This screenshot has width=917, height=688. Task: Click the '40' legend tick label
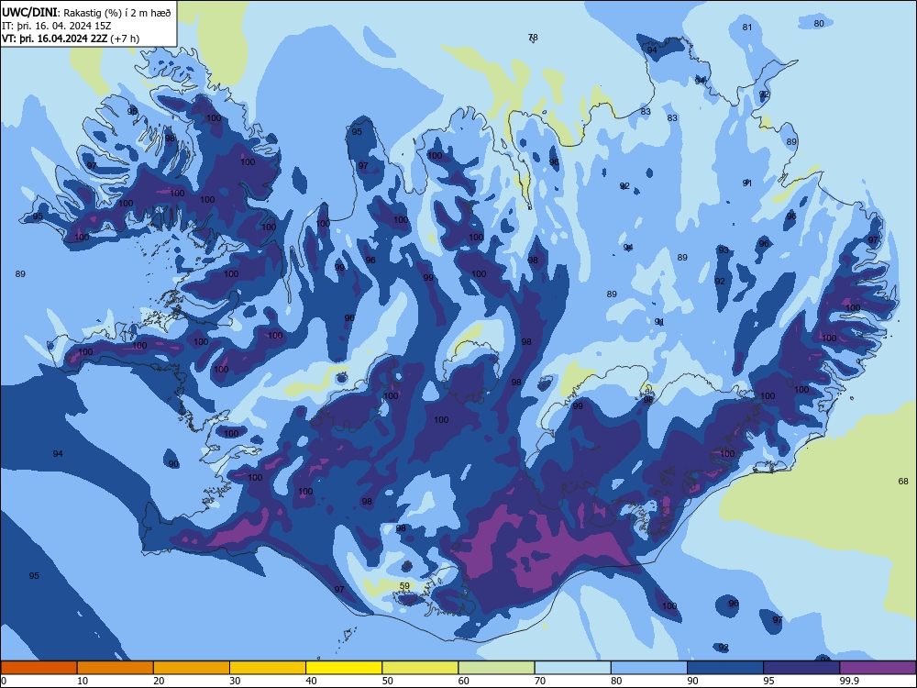click(311, 681)
